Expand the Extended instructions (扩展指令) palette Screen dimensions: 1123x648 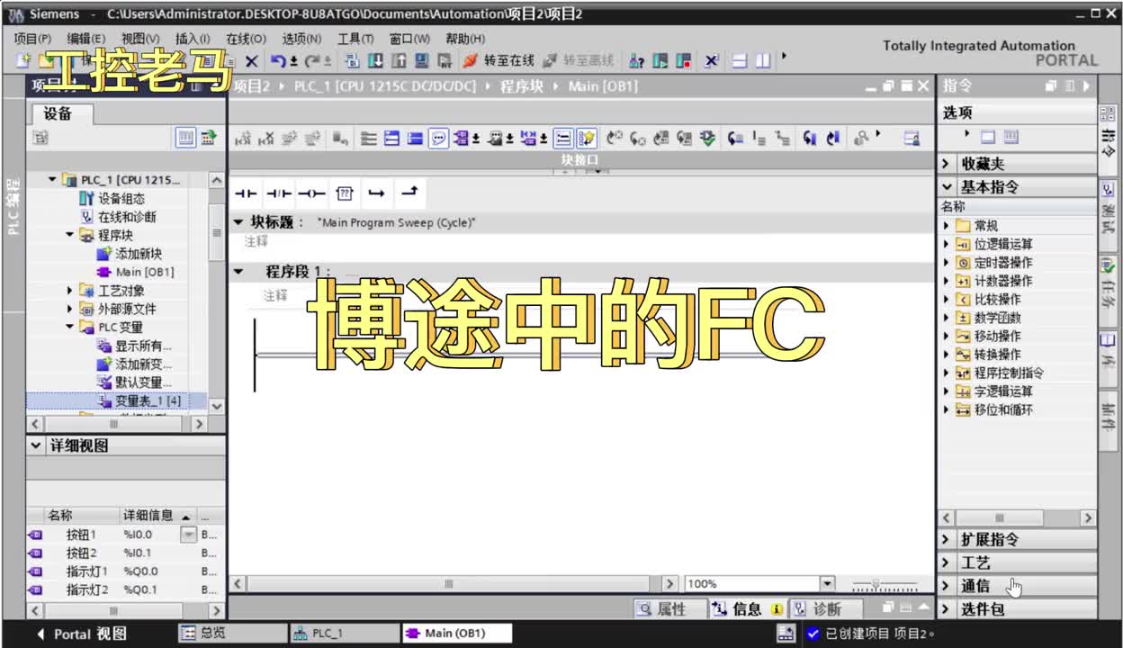(1017, 539)
